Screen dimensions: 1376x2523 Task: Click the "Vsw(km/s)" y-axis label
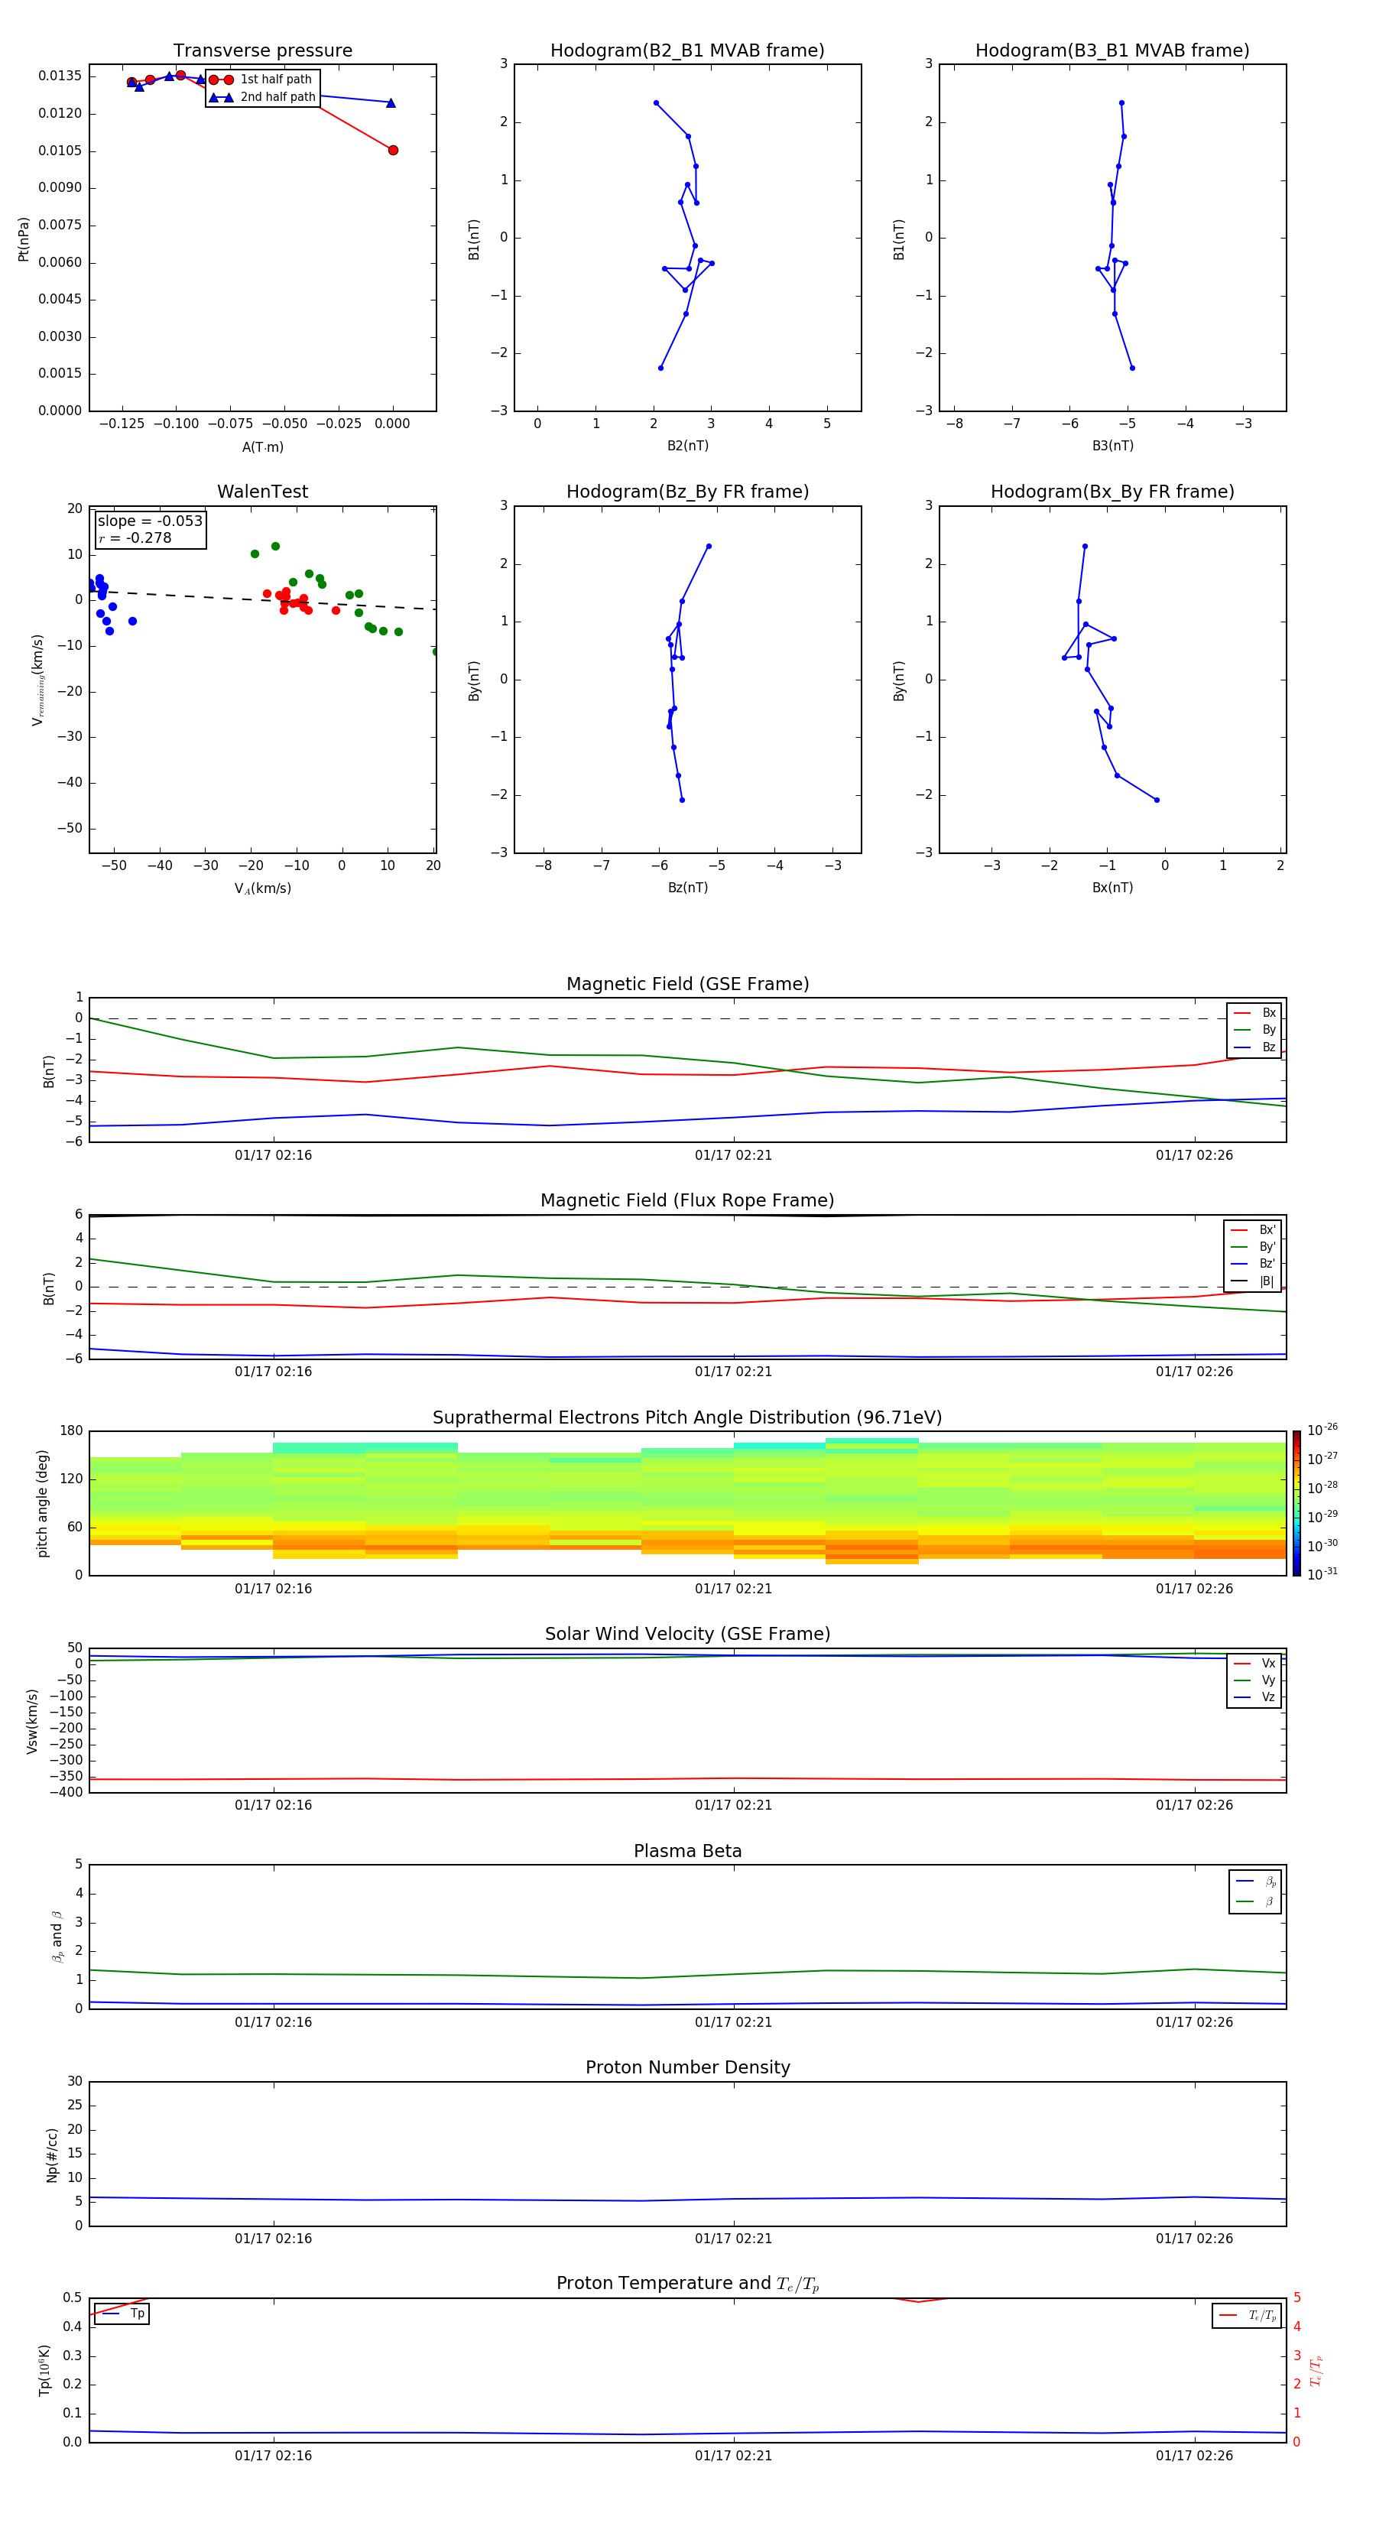(x=32, y=1721)
